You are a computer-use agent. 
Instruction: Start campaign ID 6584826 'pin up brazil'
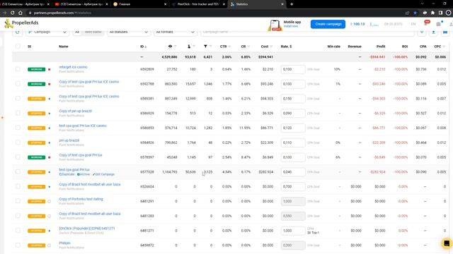pyautogui.click(x=50, y=143)
